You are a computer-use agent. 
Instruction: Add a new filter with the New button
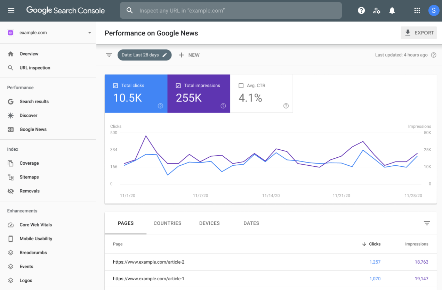point(189,55)
